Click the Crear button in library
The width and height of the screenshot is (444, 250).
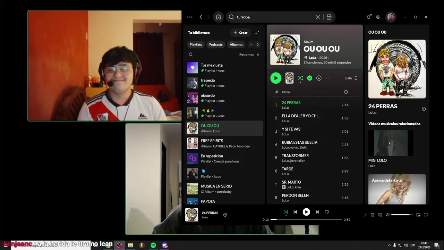(240, 33)
